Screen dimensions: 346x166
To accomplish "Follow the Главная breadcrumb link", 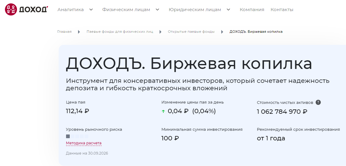I will pyautogui.click(x=65, y=32).
